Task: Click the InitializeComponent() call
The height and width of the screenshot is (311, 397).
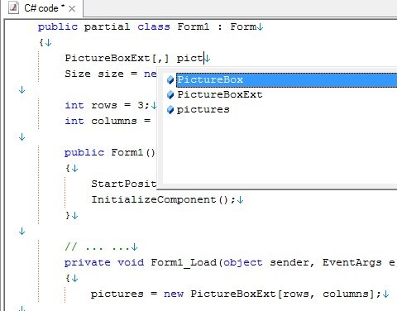Action: tap(163, 199)
